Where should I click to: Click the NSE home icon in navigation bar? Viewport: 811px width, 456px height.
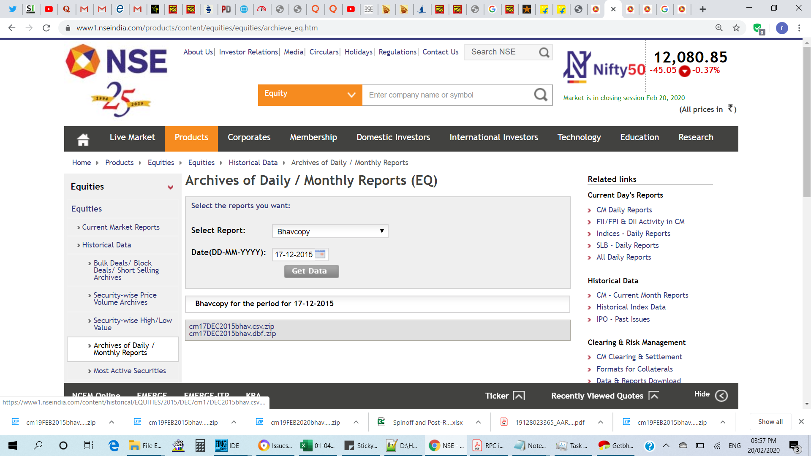click(x=83, y=139)
